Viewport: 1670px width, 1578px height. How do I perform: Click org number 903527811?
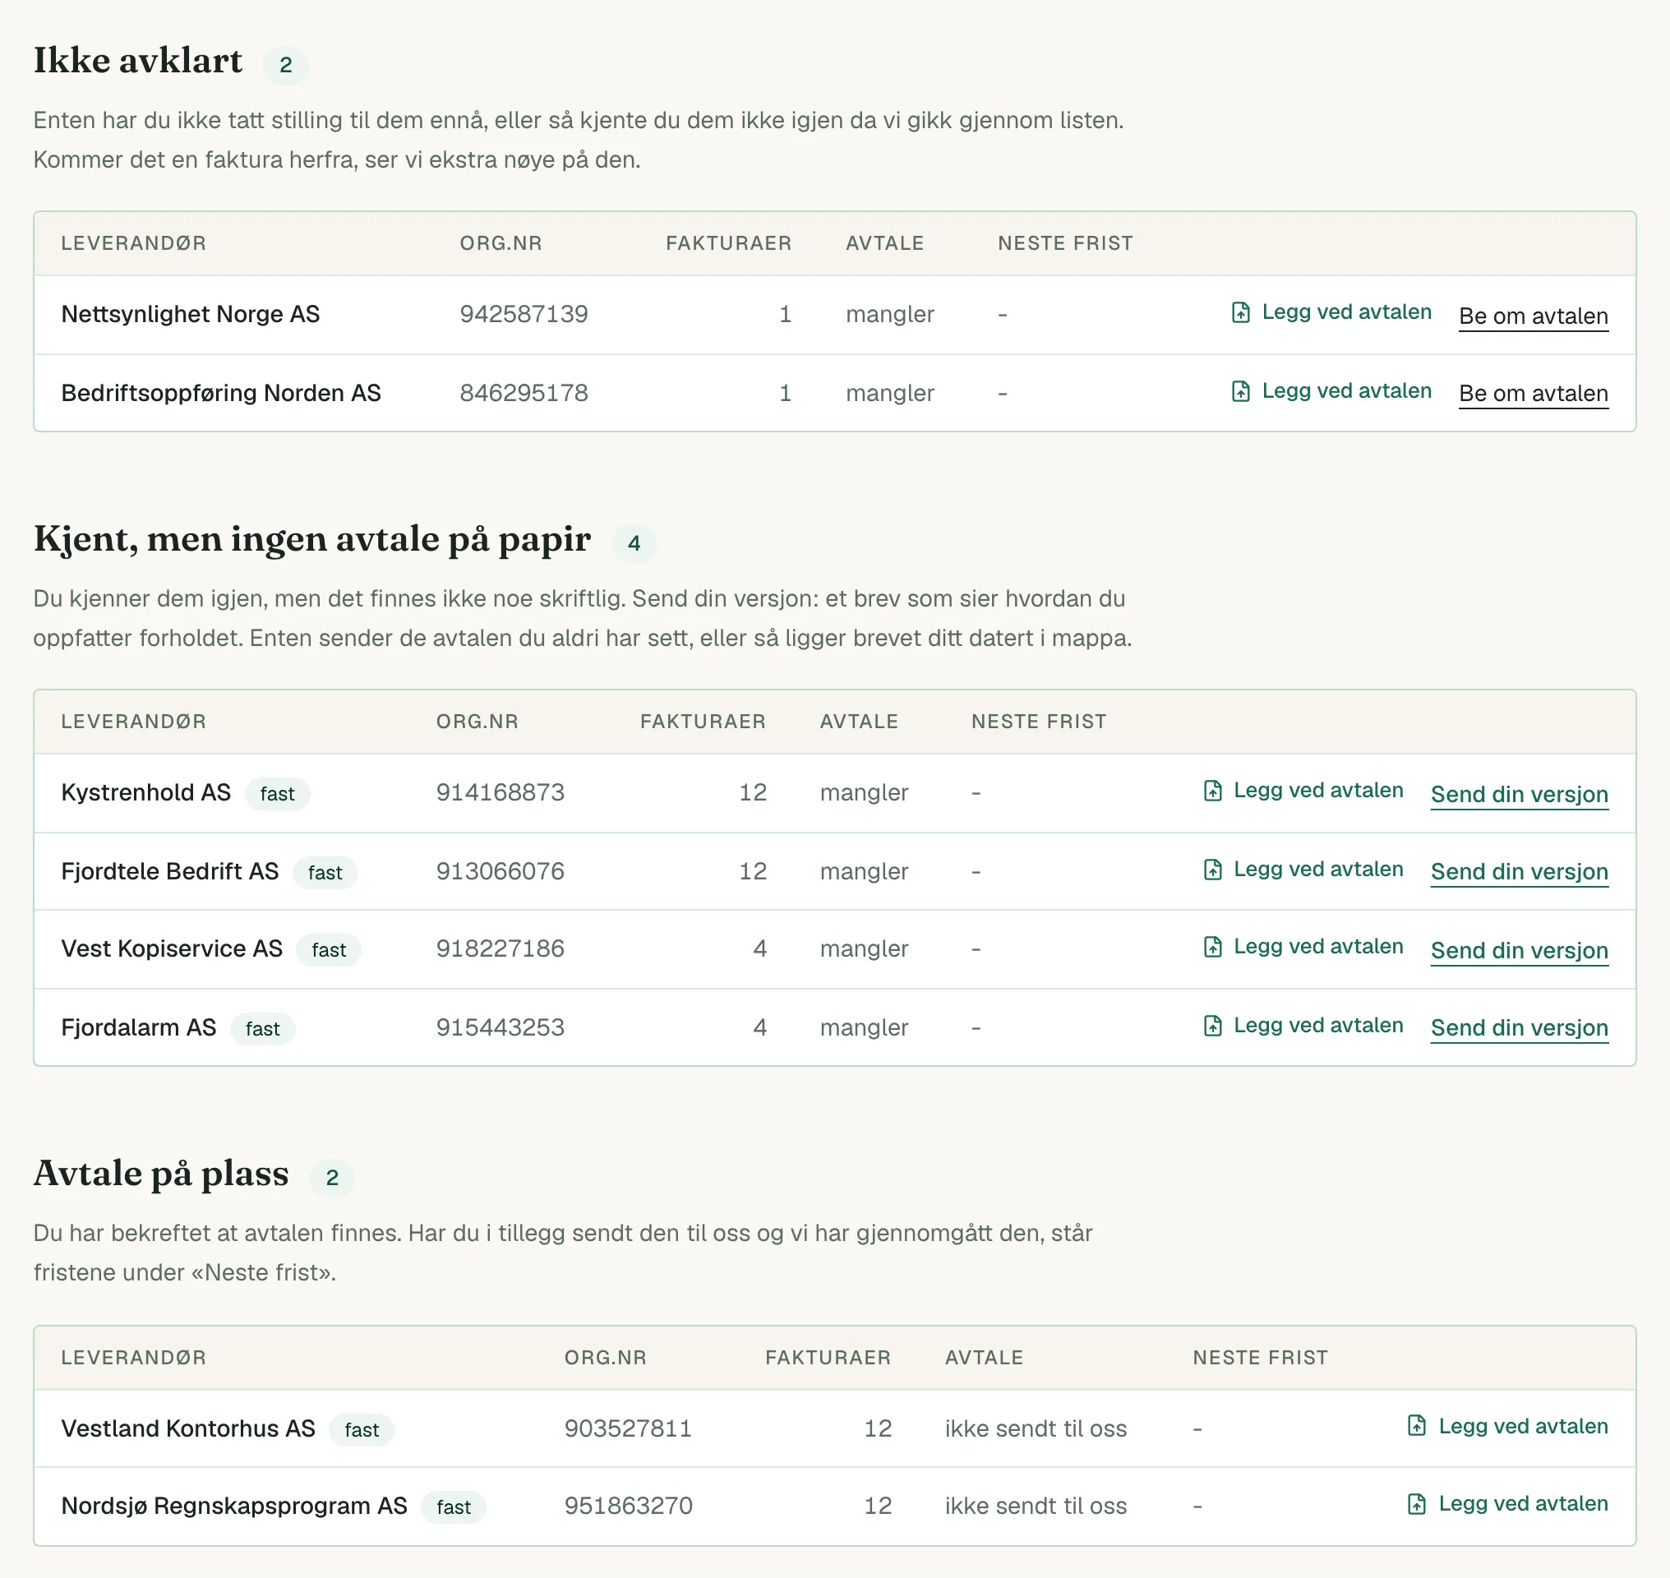628,1428
